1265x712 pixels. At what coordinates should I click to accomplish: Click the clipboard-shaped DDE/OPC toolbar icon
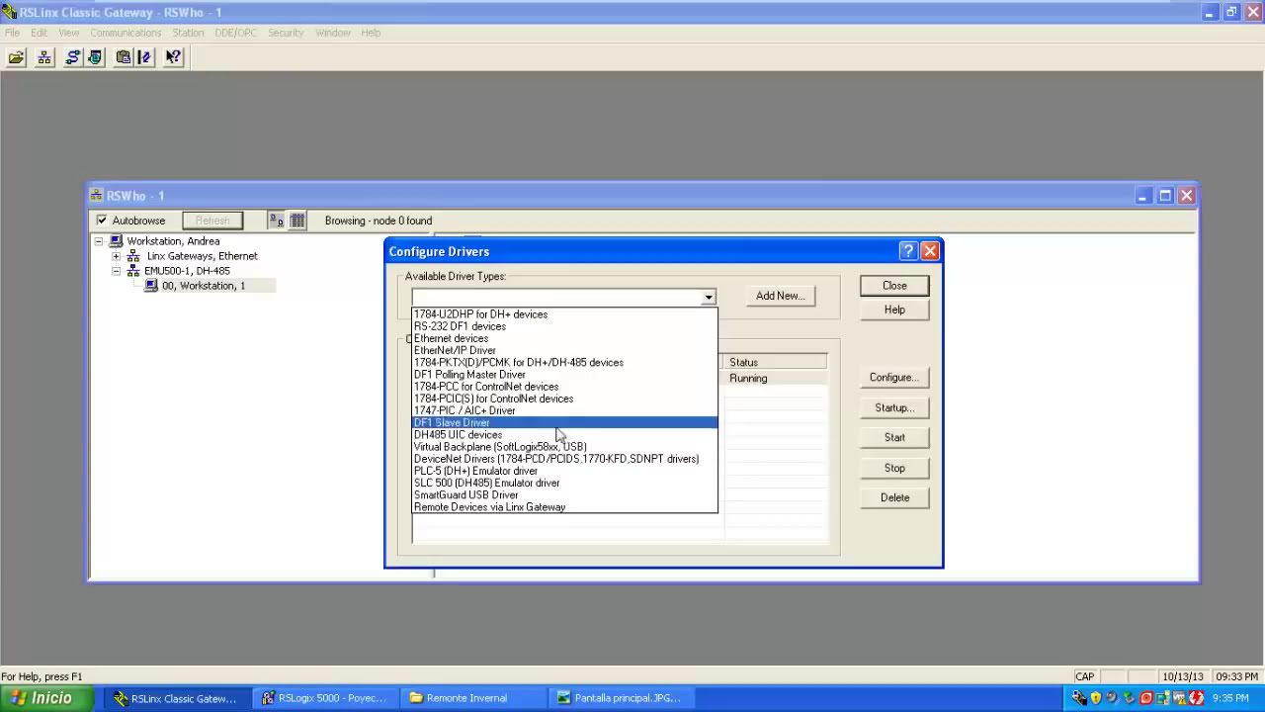coord(124,57)
